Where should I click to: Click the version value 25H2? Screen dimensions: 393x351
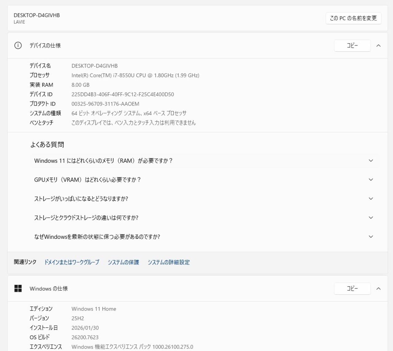[x=78, y=319]
